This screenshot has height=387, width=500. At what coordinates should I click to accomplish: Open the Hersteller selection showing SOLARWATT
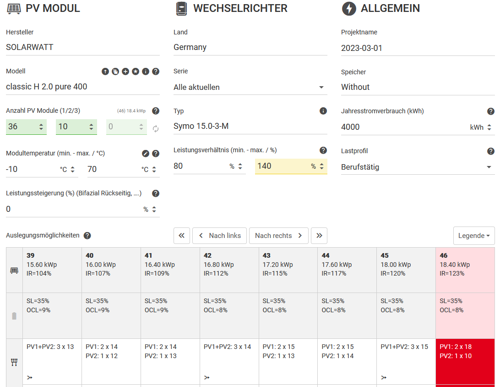point(82,47)
